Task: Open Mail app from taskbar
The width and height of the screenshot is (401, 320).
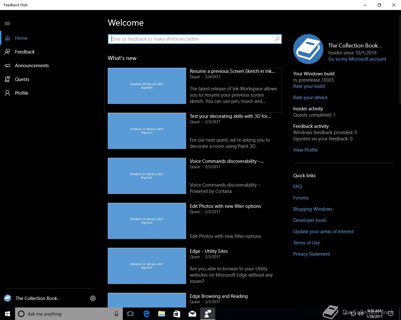Action: pyautogui.click(x=192, y=314)
